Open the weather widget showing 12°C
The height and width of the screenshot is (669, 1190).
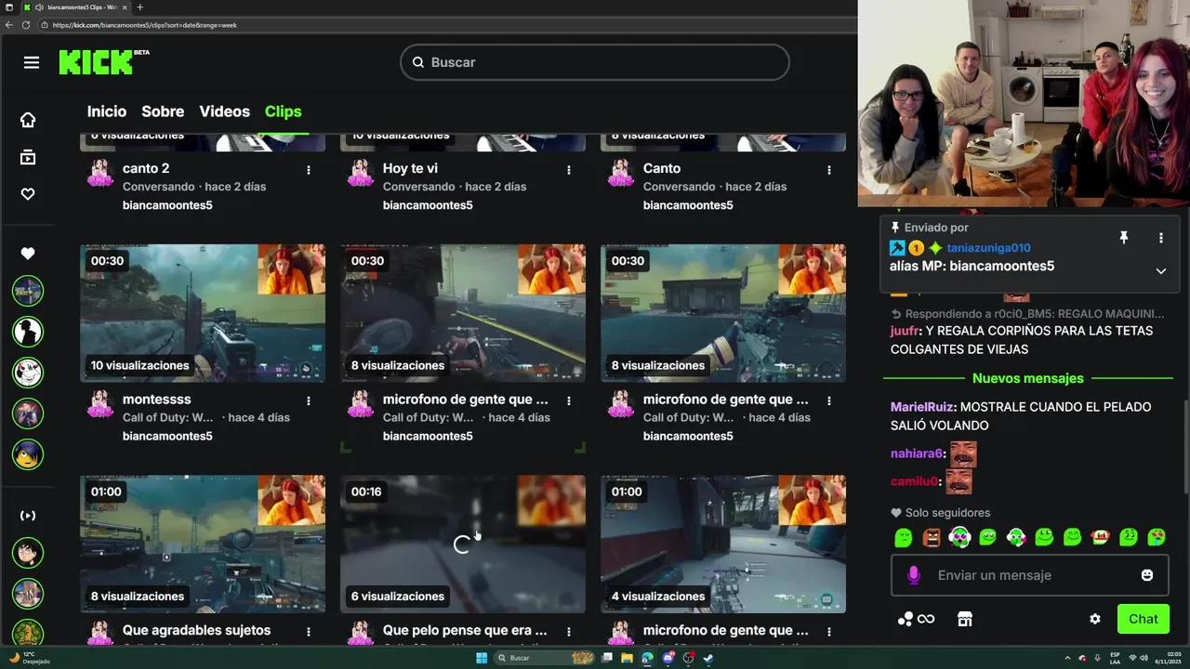click(x=28, y=658)
